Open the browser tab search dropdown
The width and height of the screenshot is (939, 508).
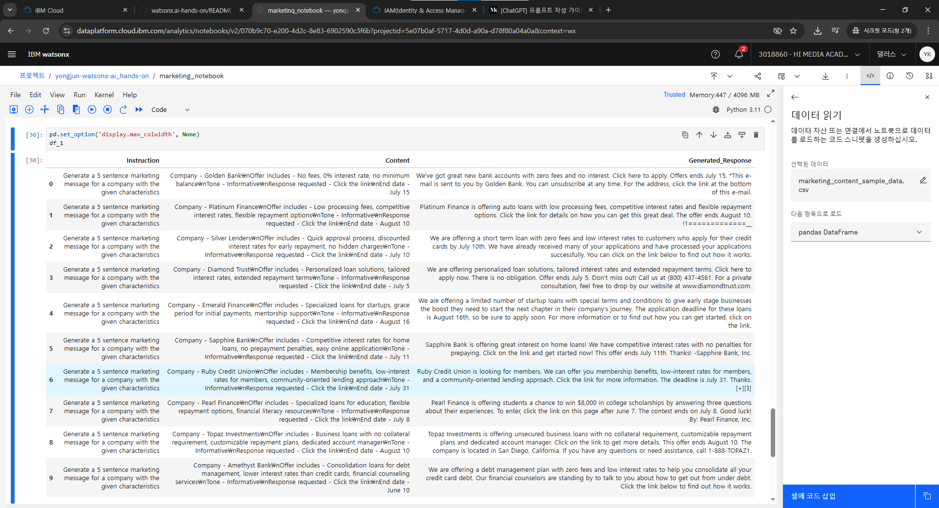pyautogui.click(x=10, y=10)
